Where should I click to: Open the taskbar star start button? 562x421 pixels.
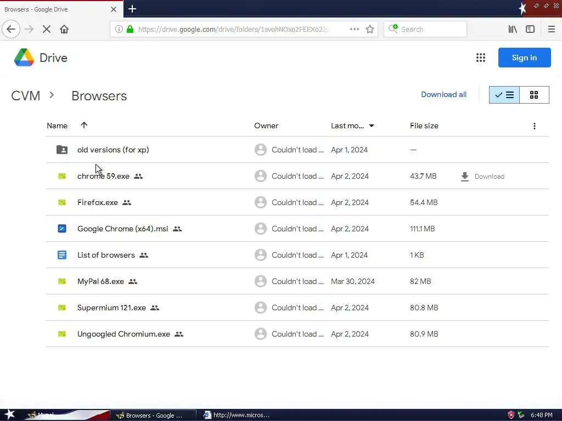click(10, 414)
